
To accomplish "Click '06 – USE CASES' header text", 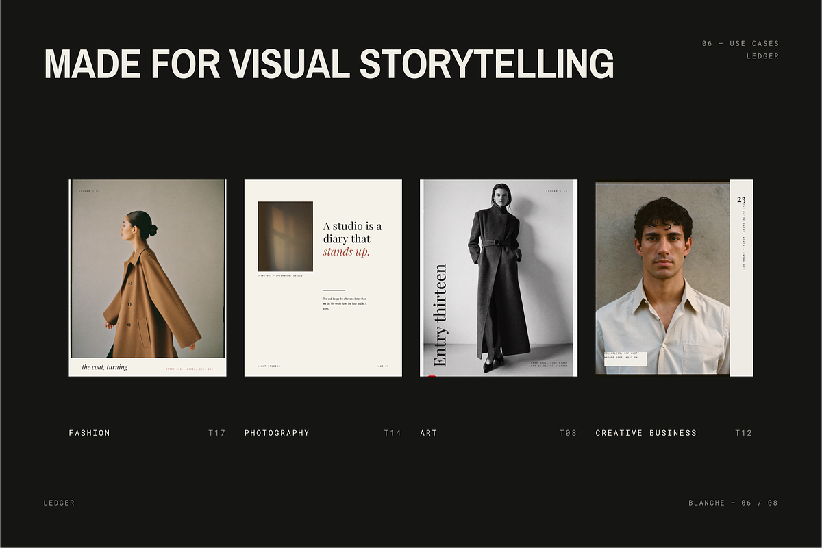I will pos(740,44).
